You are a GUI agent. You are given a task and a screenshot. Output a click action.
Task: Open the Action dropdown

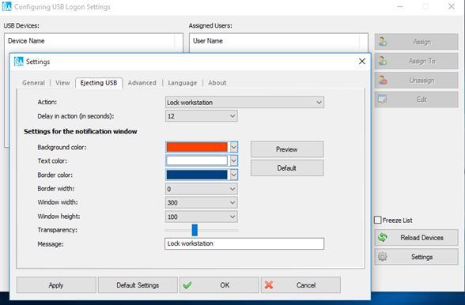pos(244,103)
